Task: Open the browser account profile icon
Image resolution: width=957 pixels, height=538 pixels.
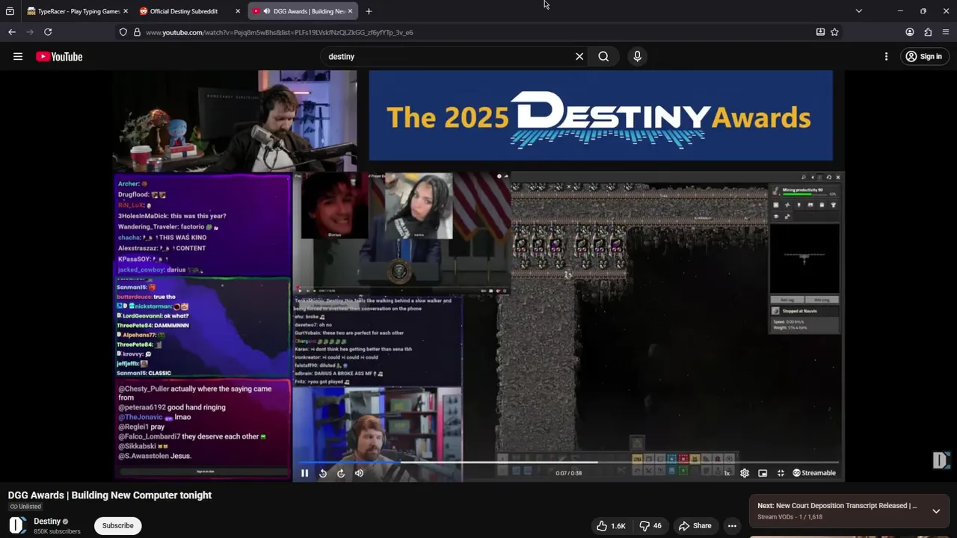Action: tap(910, 32)
